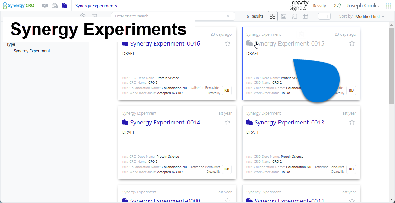
Task: Switch to list with preview view
Action: click(294, 16)
